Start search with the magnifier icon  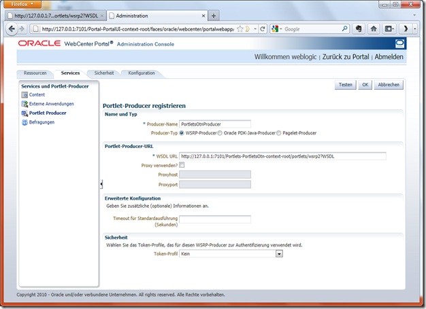click(344, 29)
